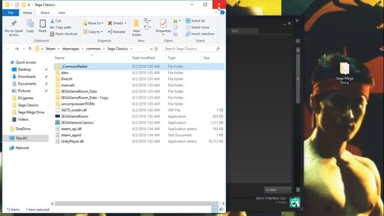Minimize the ribbon with chevron

point(216,13)
